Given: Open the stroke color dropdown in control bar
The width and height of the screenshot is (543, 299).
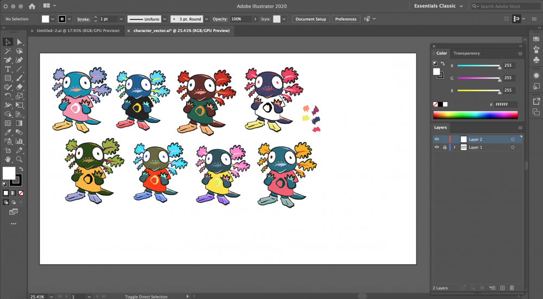Looking at the screenshot, I should 70,19.
